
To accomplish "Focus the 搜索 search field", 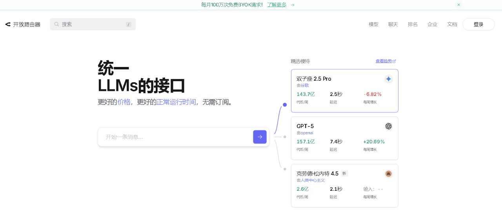I will (x=93, y=24).
